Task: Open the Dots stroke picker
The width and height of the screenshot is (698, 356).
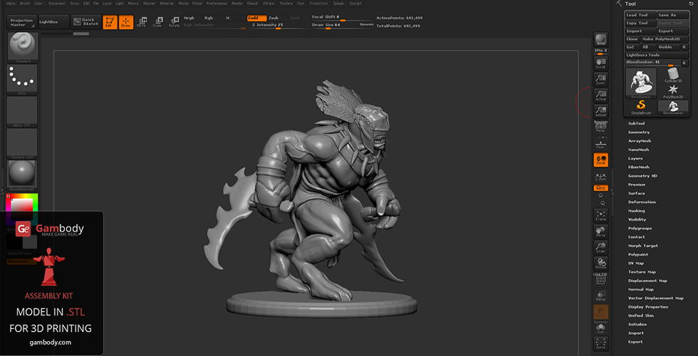Action: tap(23, 80)
